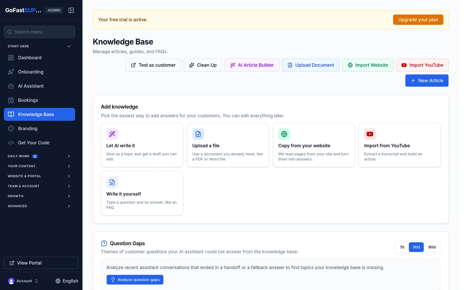Create a New Article
Image resolution: width=464 pixels, height=290 pixels.
point(427,81)
